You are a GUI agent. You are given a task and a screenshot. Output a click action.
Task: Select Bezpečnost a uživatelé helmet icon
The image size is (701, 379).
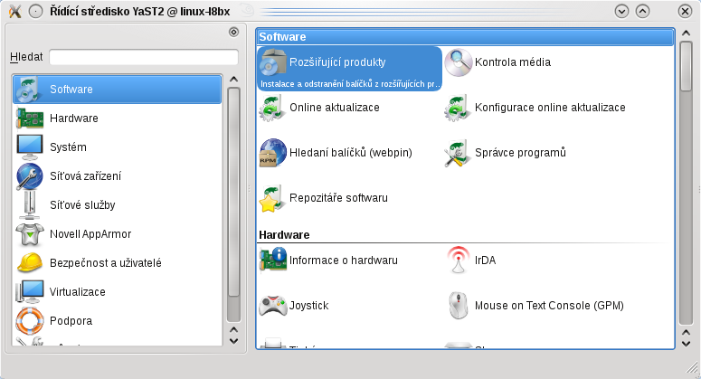pyautogui.click(x=30, y=263)
